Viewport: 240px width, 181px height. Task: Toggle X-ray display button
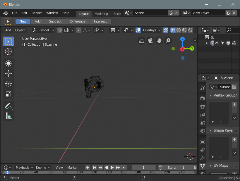coord(166,30)
